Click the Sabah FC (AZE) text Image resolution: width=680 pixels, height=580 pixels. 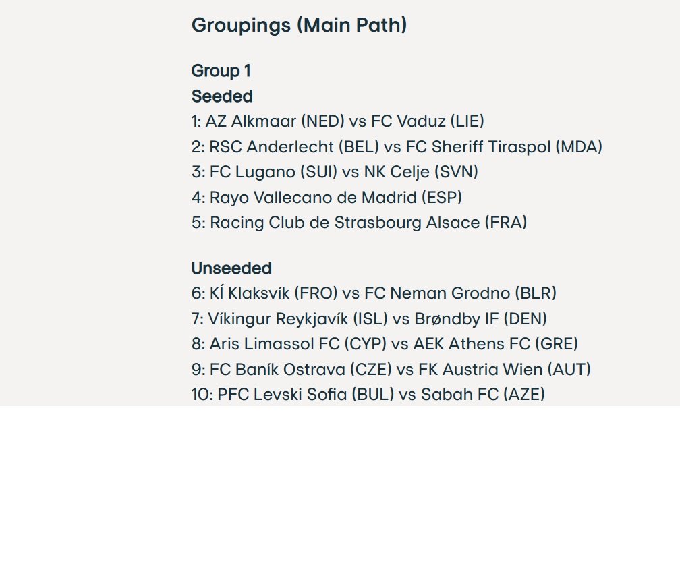[x=483, y=395]
